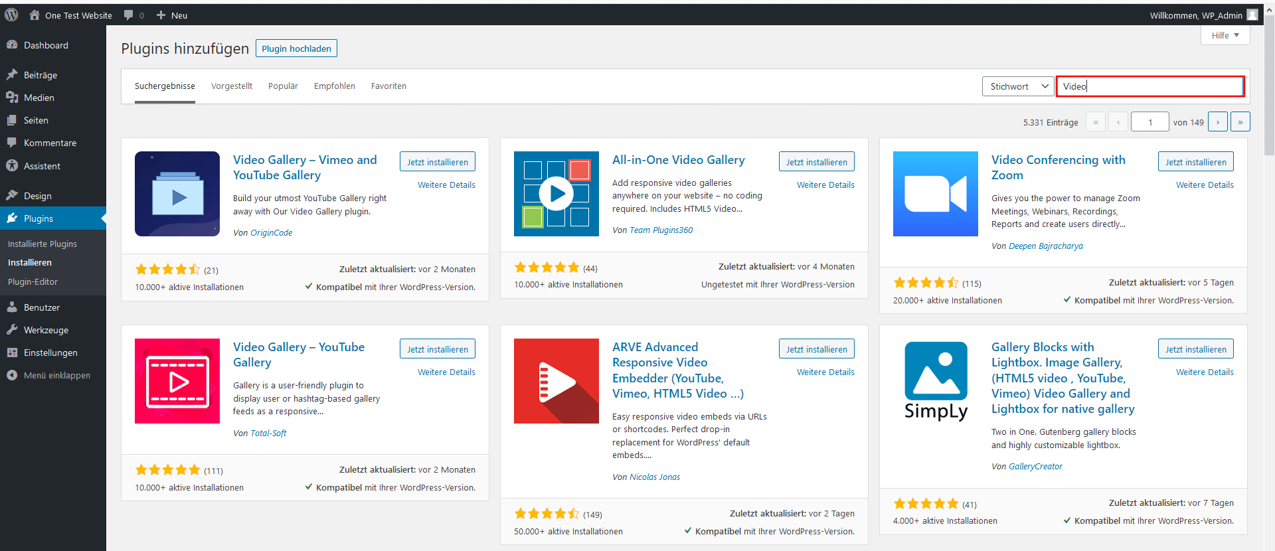This screenshot has height=551, width=1275.
Task: Open All-in-One Video Gallery plugin thumbnail
Action: point(556,194)
